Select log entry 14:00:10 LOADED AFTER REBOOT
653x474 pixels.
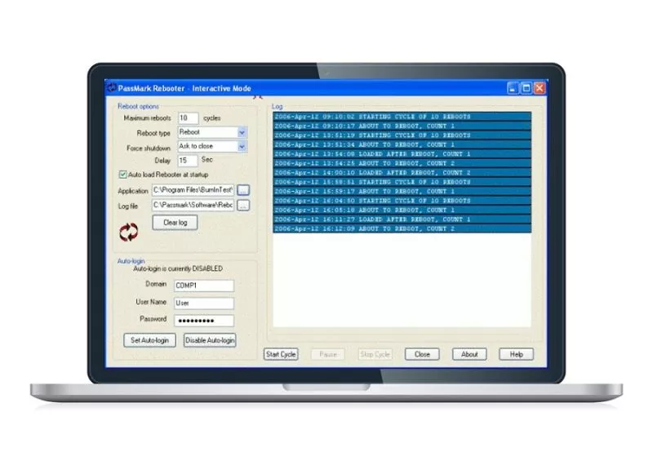coord(402,173)
